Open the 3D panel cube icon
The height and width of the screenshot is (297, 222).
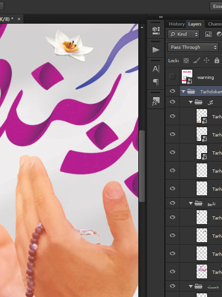coord(156,31)
